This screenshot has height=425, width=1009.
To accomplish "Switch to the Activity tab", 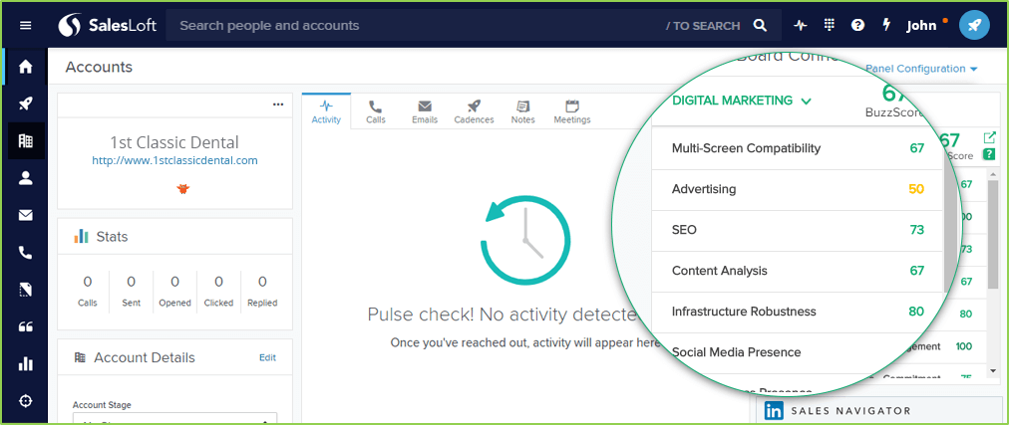I will 326,111.
